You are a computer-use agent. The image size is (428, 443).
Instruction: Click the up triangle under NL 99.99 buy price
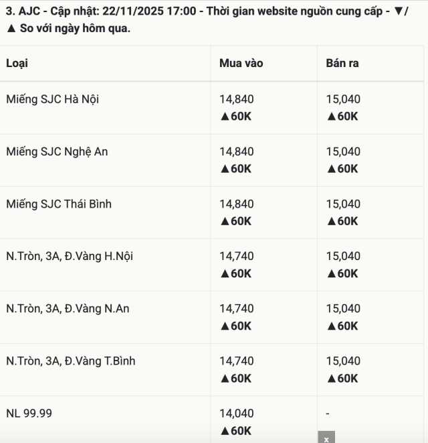(225, 430)
